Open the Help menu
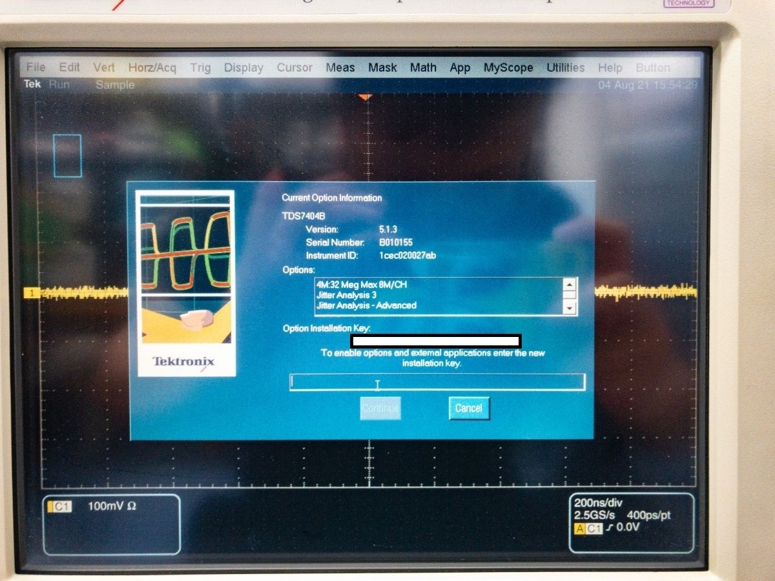Viewport: 775px width, 581px height. [610, 67]
